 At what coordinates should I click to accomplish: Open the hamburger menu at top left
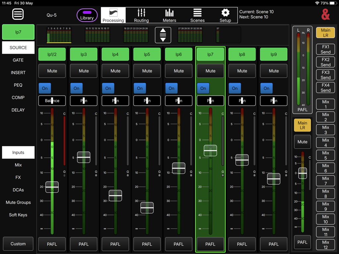(x=18, y=14)
